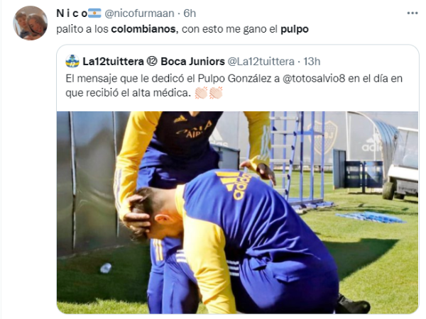This screenshot has height=319, width=426.
Task: Click the quoted tweet text about Pulpo González
Action: point(234,86)
